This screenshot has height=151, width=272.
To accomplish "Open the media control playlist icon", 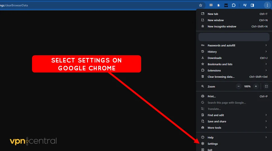I will pos(245,5).
